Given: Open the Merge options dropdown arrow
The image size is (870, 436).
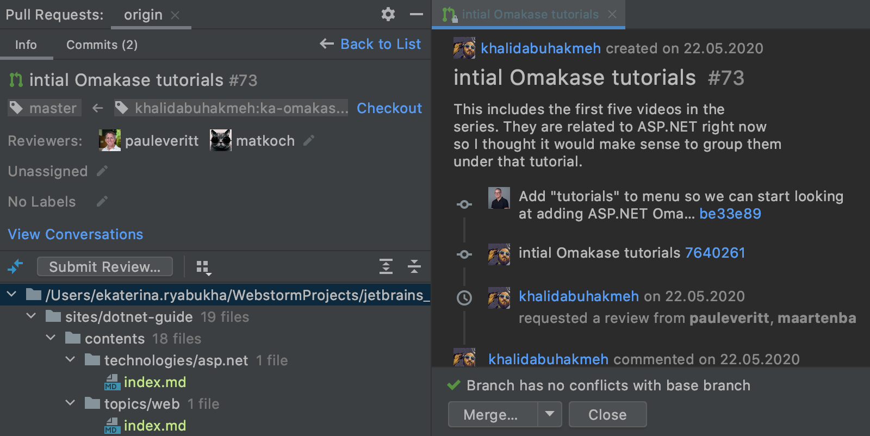Looking at the screenshot, I should click(550, 414).
